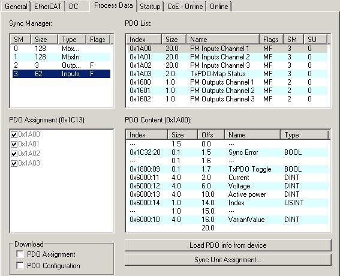Select PDO 0x1601 PM Outputs Channel 2

(x=227, y=91)
